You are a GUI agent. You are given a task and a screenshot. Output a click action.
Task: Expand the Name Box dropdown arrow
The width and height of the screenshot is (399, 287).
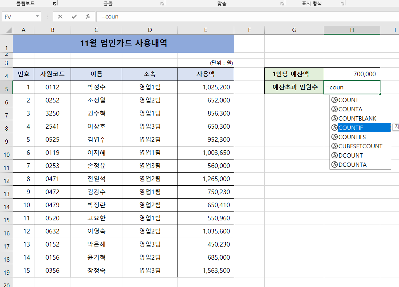[x=37, y=17]
